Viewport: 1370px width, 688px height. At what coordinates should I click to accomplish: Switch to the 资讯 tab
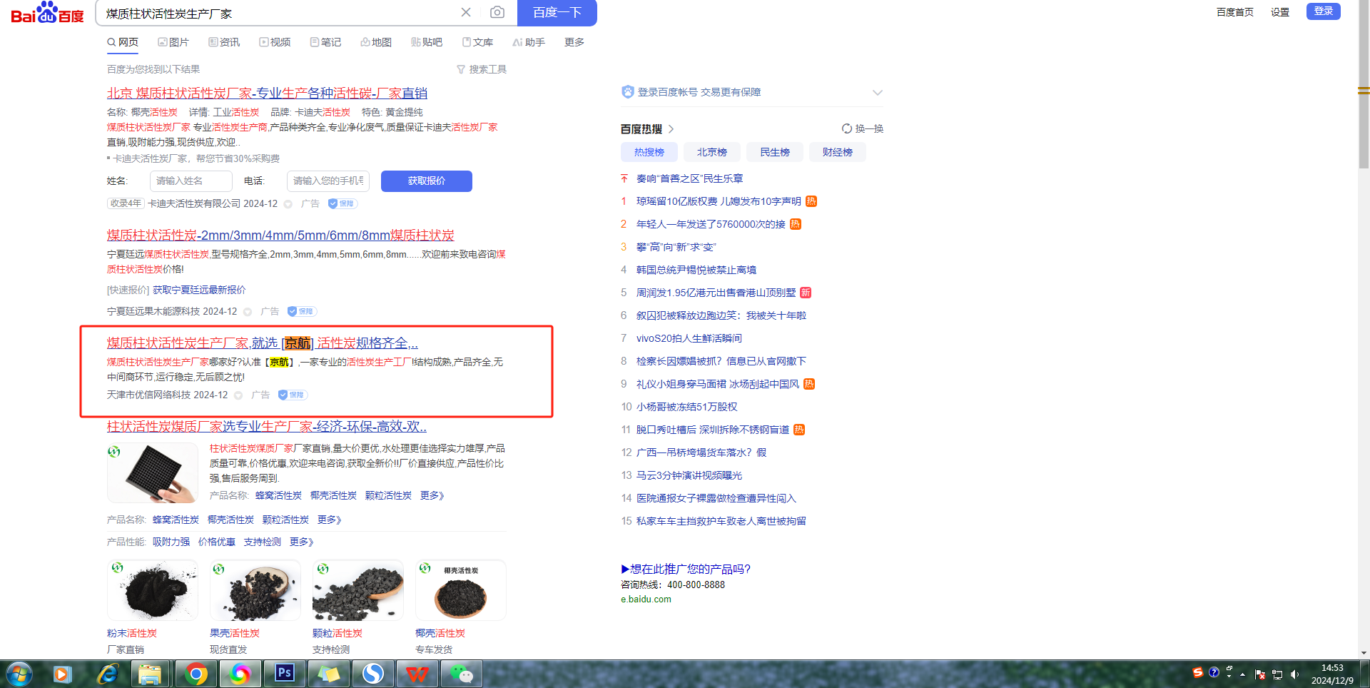click(x=224, y=42)
